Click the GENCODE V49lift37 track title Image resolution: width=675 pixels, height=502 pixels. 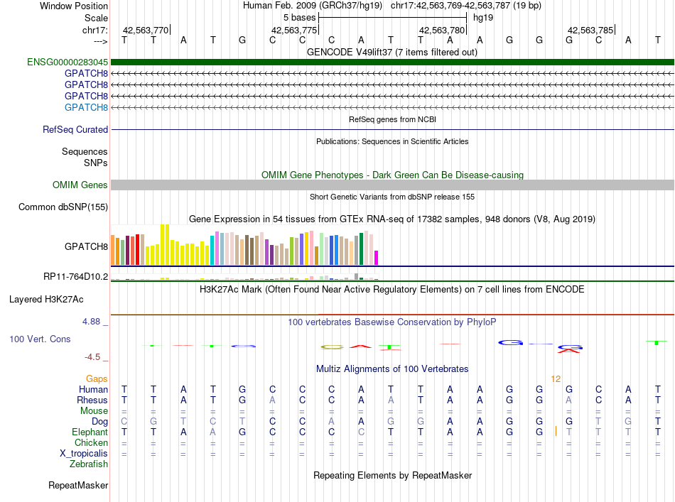point(392,52)
